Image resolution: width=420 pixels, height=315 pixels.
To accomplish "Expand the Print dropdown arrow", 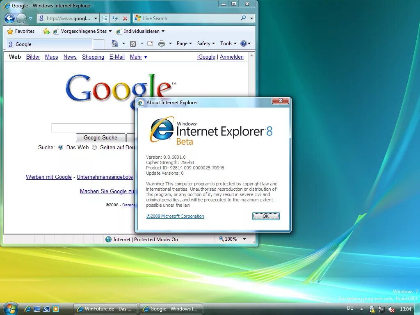I will tap(170, 43).
